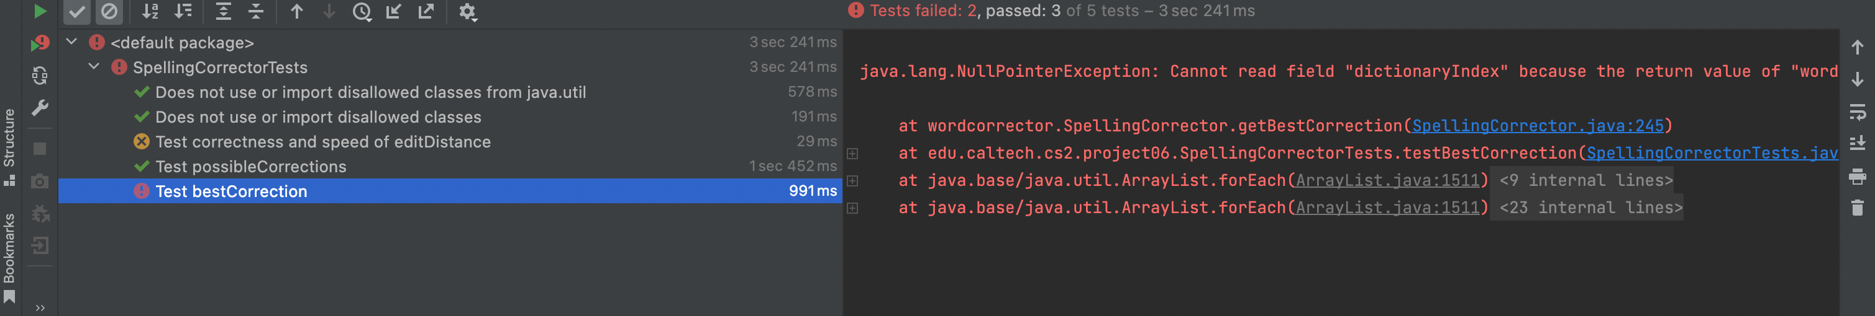Open test runner settings gear
This screenshot has width=1875, height=316.
pos(467,12)
